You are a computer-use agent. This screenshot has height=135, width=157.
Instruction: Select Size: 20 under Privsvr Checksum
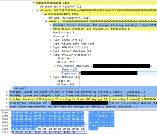tap(63, 58)
